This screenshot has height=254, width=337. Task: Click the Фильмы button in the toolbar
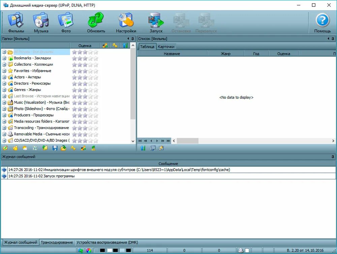tap(16, 22)
